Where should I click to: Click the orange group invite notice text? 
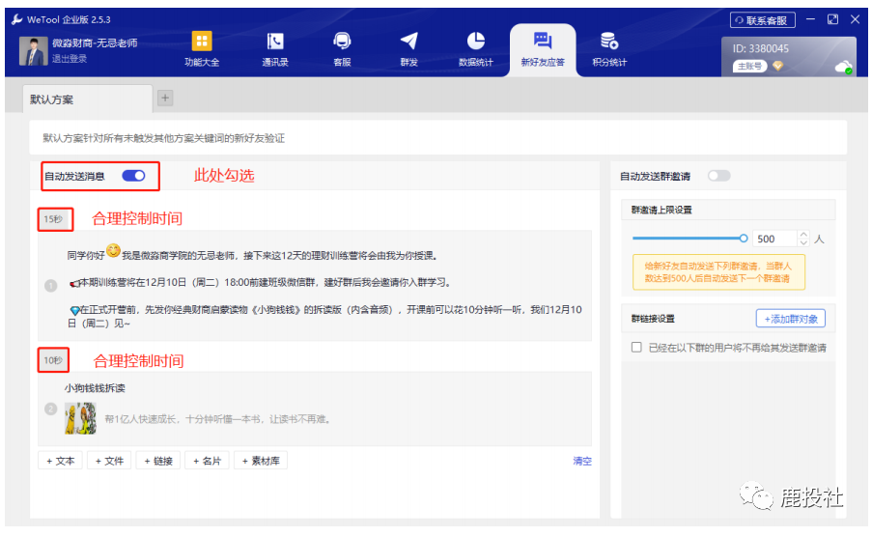[718, 272]
